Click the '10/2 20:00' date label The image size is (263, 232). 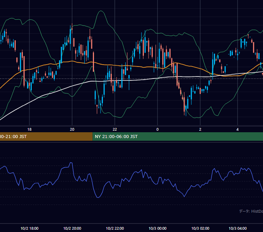pyautogui.click(x=72, y=228)
